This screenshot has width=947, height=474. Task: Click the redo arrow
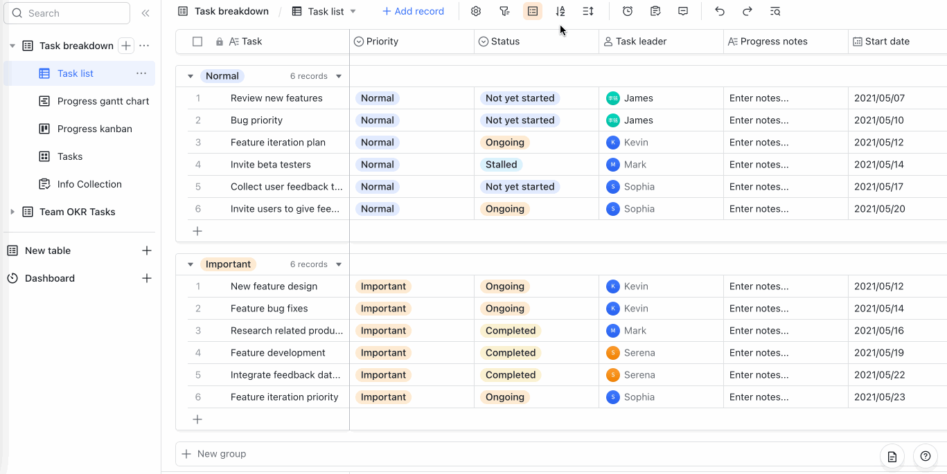tap(747, 11)
